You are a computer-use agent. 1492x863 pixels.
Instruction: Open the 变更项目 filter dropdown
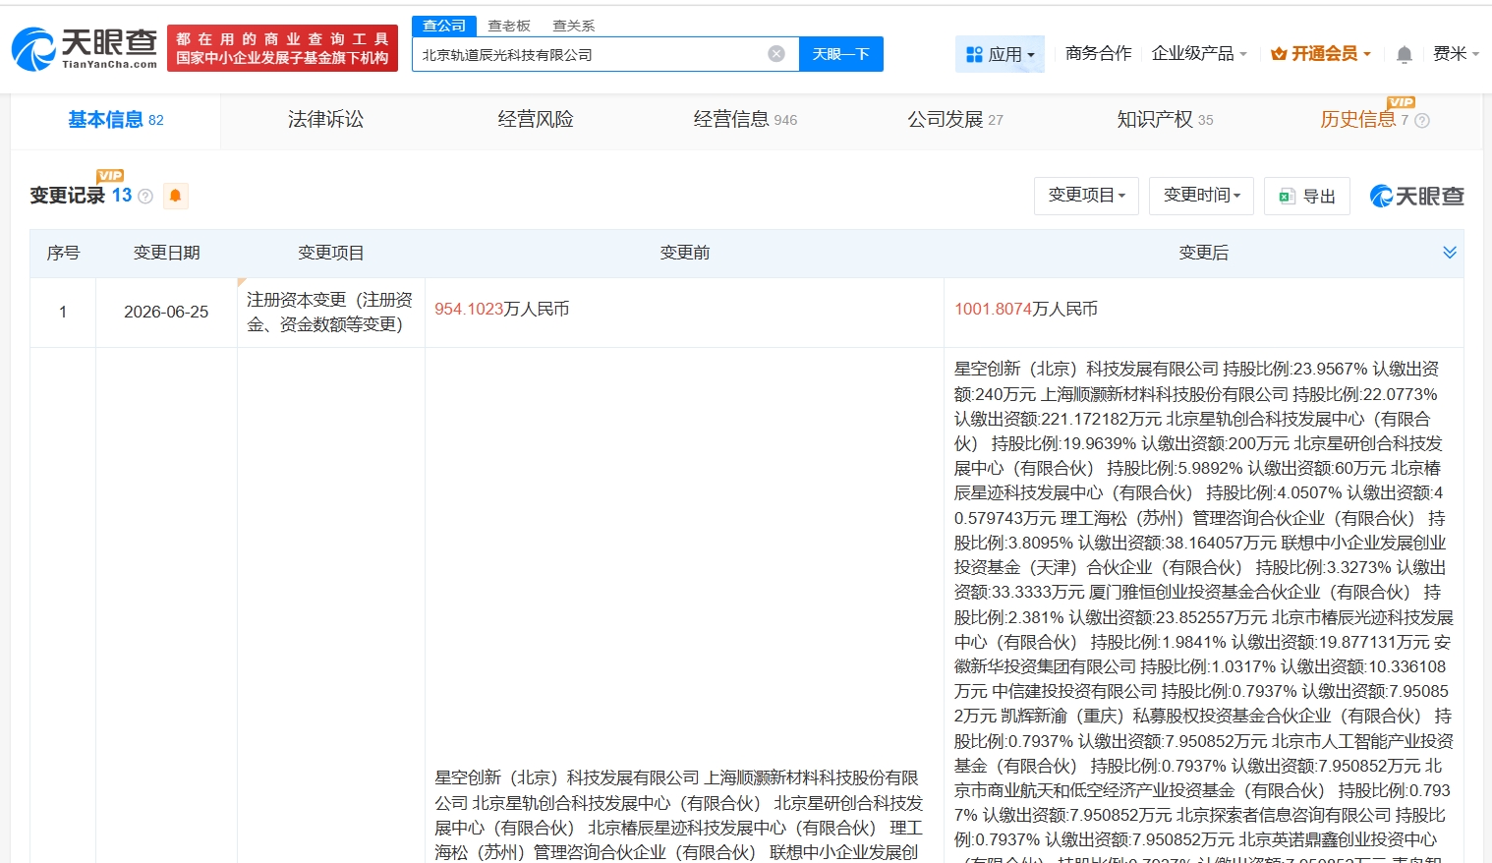pyautogui.click(x=1086, y=196)
